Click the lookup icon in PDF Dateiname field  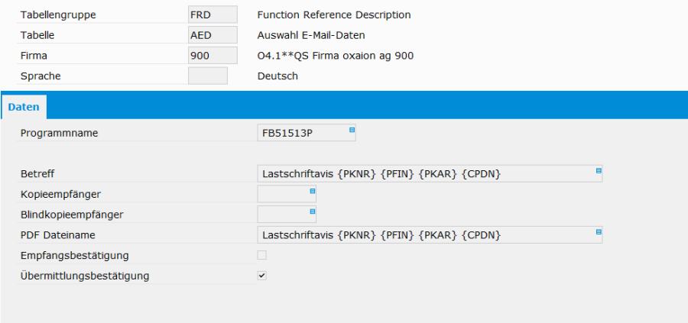[x=599, y=231]
